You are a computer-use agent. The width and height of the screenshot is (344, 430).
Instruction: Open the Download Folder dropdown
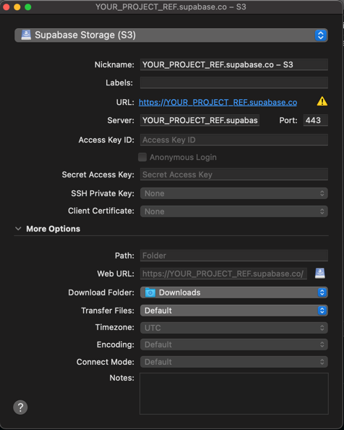pyautogui.click(x=234, y=292)
